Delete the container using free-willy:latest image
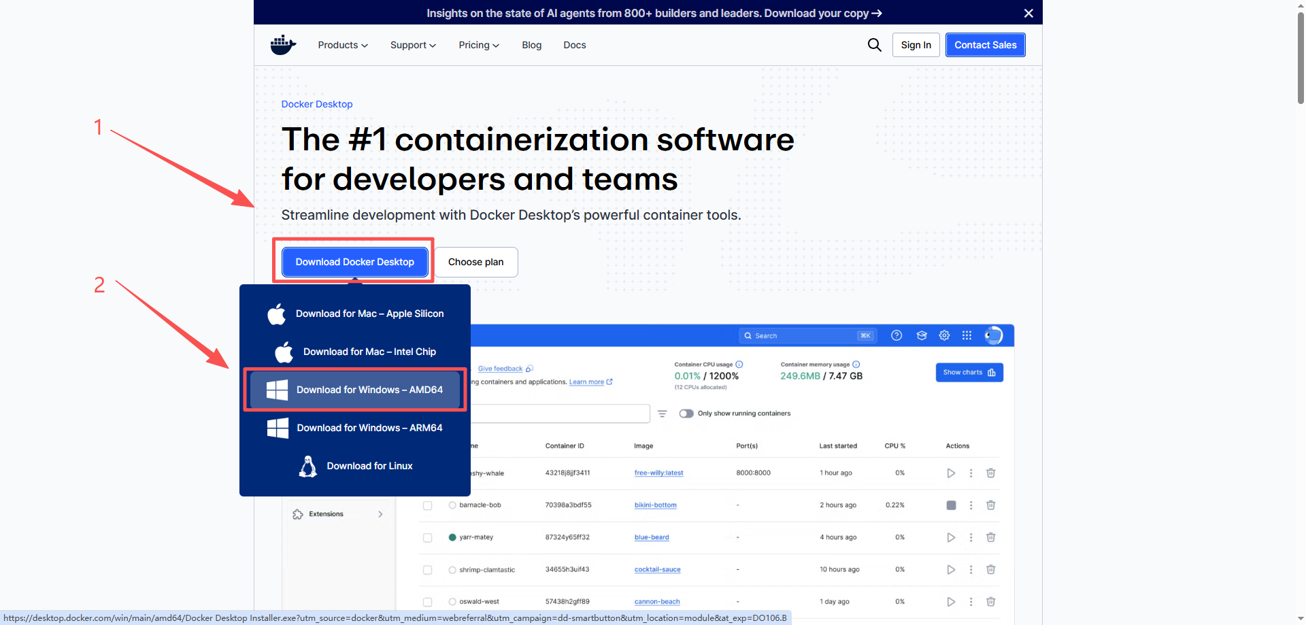Viewport: 1306px width, 625px height. click(x=991, y=473)
